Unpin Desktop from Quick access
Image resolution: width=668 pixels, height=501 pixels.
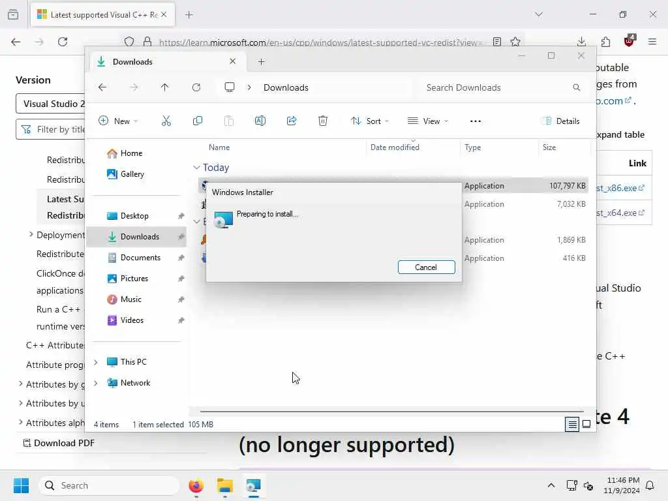[181, 216]
